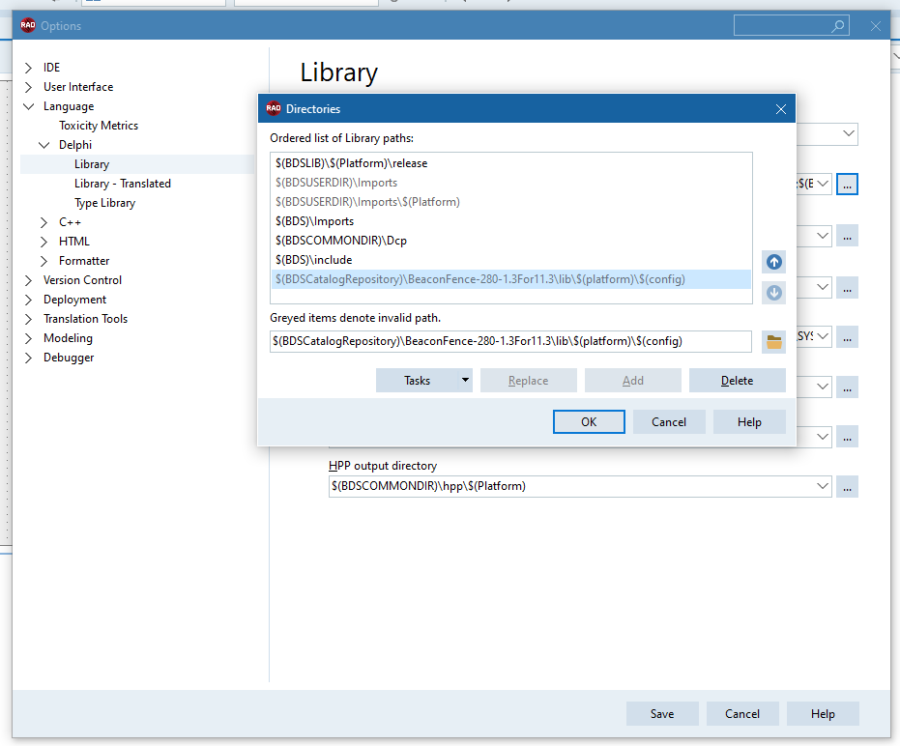Move selected path up with arrow icon
This screenshot has height=746, width=900.
pos(773,262)
